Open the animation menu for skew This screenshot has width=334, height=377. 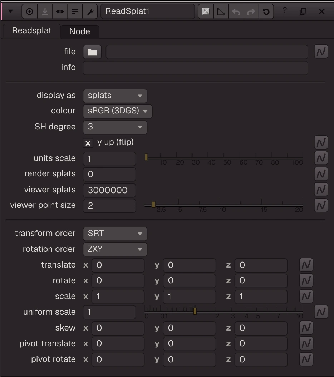306,328
